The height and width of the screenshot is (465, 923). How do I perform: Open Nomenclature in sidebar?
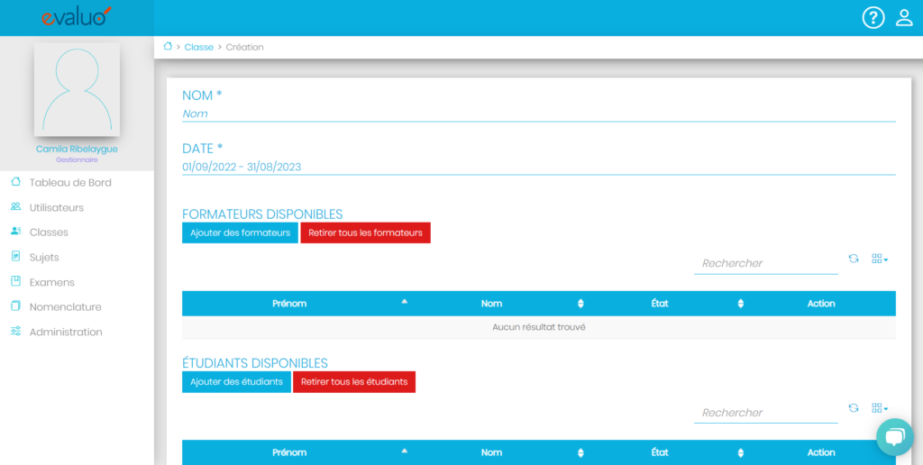click(65, 307)
